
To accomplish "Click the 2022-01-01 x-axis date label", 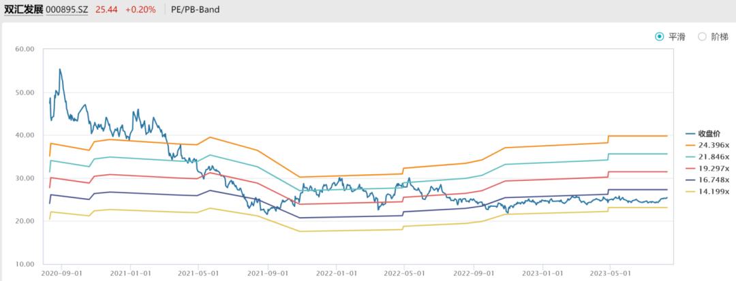I will pos(335,273).
